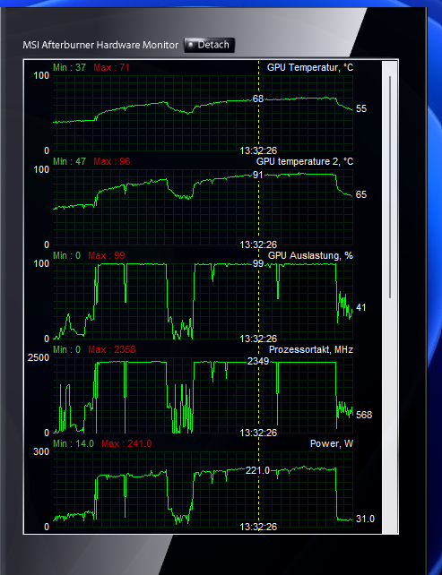Click 'Max : 96' in GPU temperature 2 graph
442x575 pixels.
tap(111, 161)
